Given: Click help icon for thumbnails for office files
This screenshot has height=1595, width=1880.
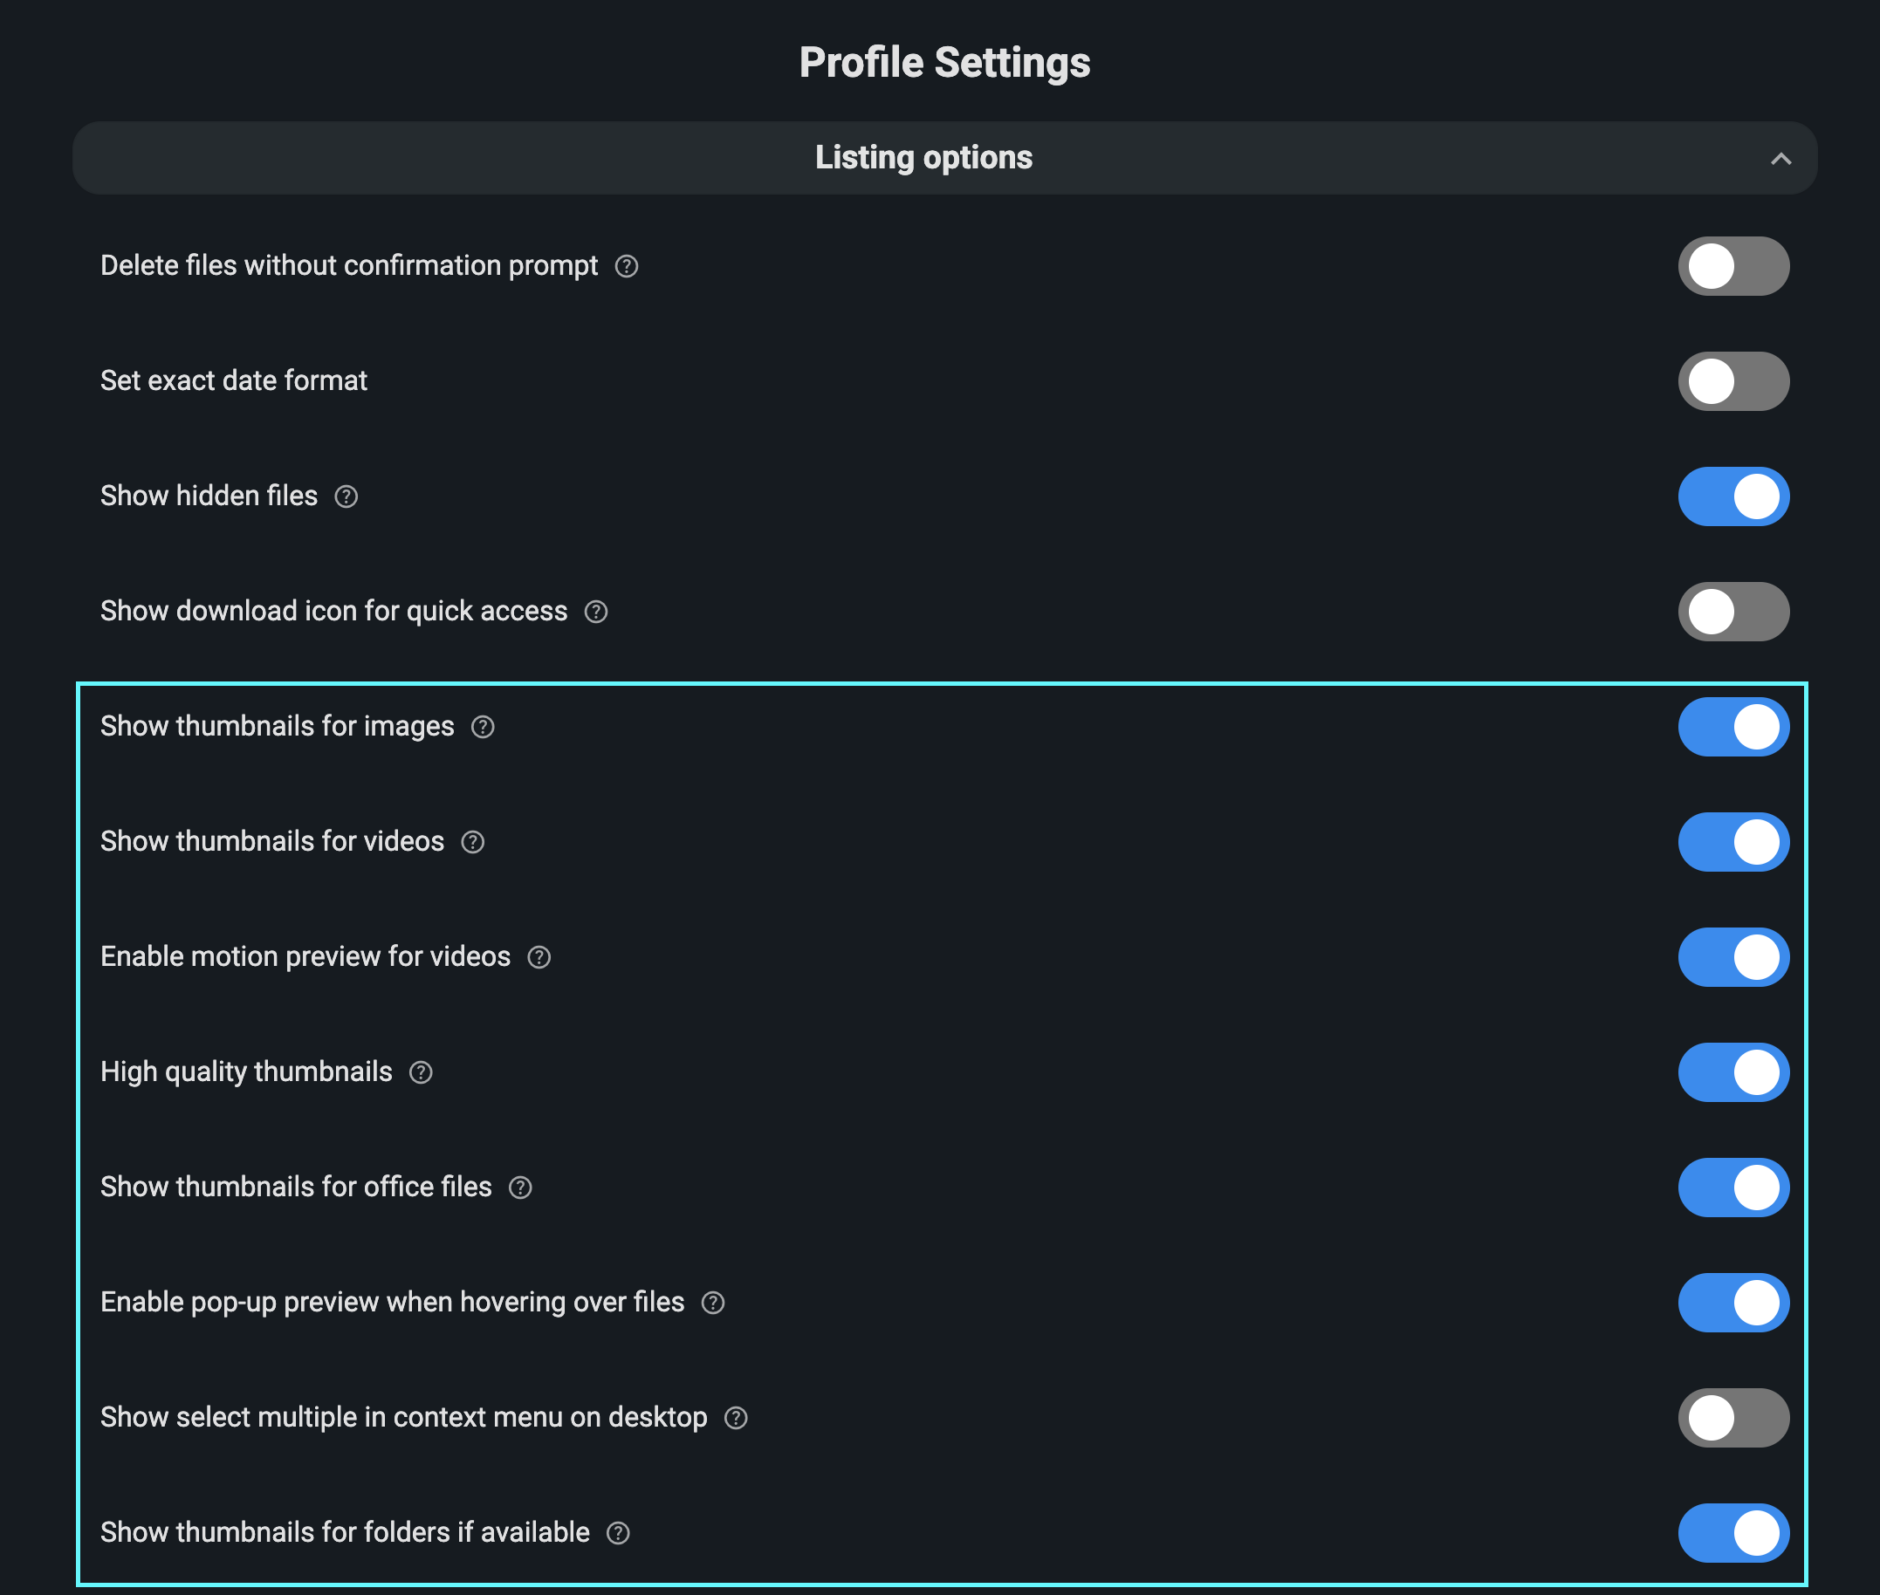Looking at the screenshot, I should click(520, 1188).
